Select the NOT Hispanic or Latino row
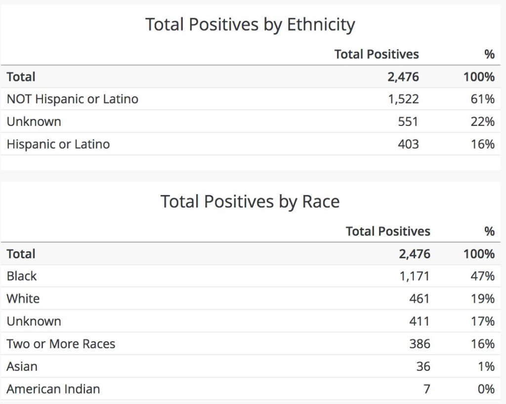506x404 pixels. [x=72, y=99]
